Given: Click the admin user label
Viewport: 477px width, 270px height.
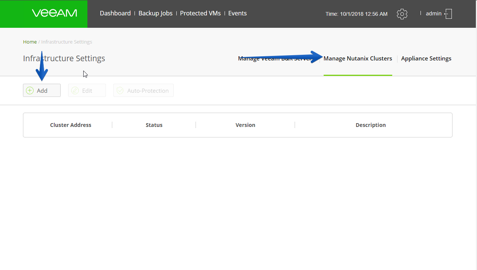Looking at the screenshot, I should (433, 14).
